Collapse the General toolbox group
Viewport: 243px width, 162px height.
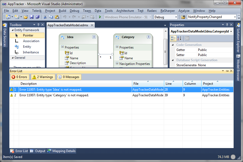[x=13, y=58]
